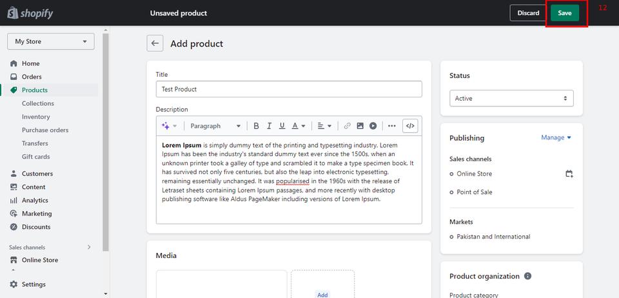Click the Settings gear icon
619x298 pixels.
pos(14,284)
